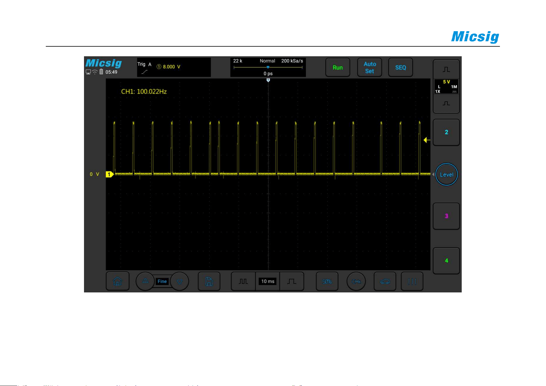Open the cursors three-bar icon
Viewport: 546px width, 386px height.
[412, 281]
